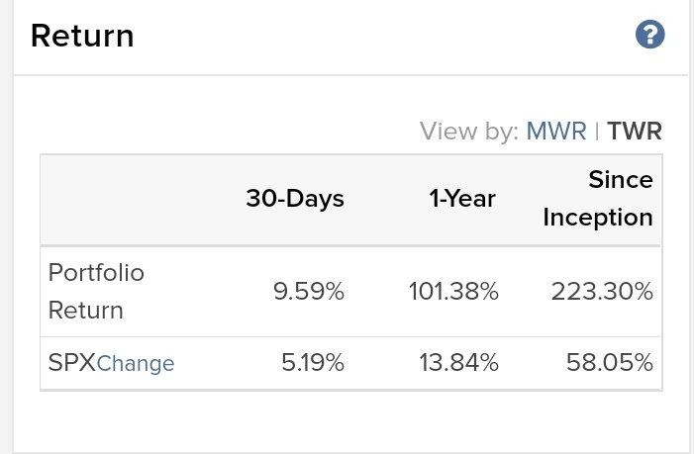Click the 5.19% SPX 30-day value

point(311,363)
